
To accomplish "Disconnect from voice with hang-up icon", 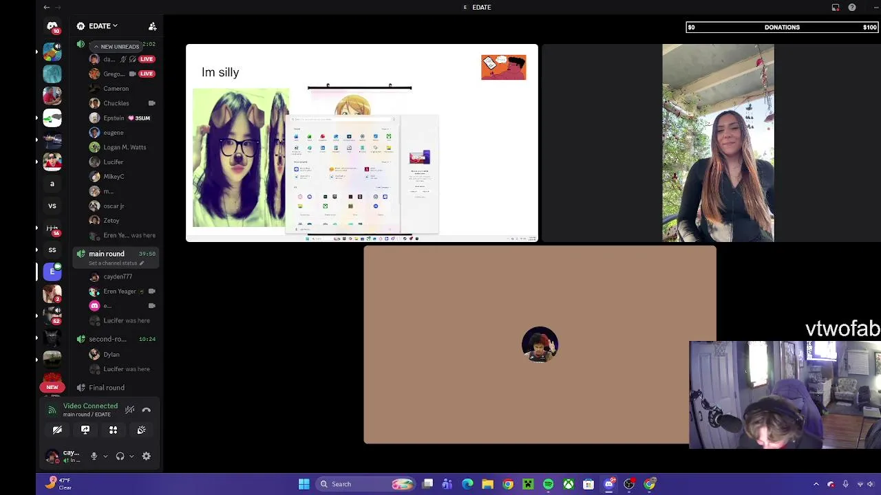I will (146, 410).
